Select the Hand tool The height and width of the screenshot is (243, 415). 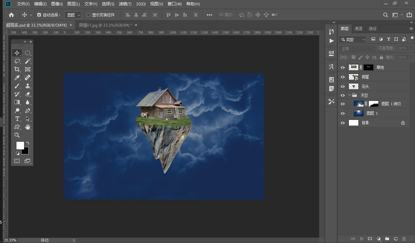point(28,127)
